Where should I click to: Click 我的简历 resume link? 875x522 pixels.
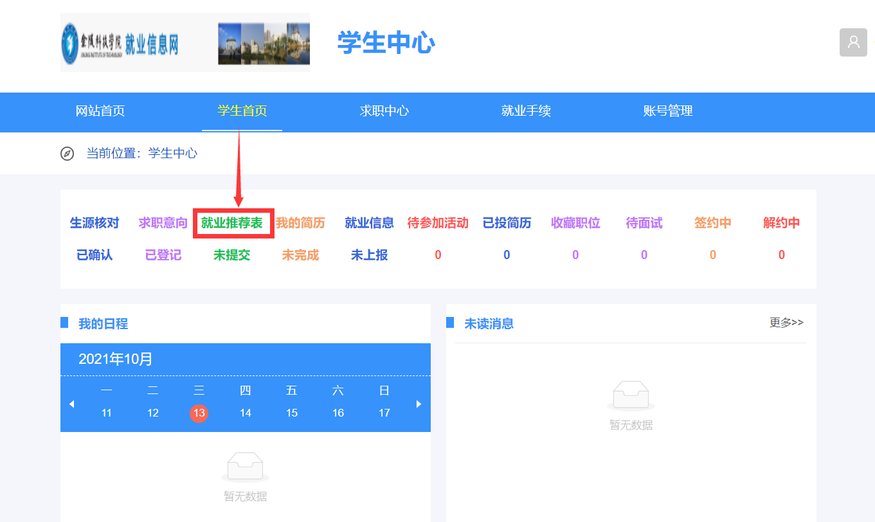[300, 223]
